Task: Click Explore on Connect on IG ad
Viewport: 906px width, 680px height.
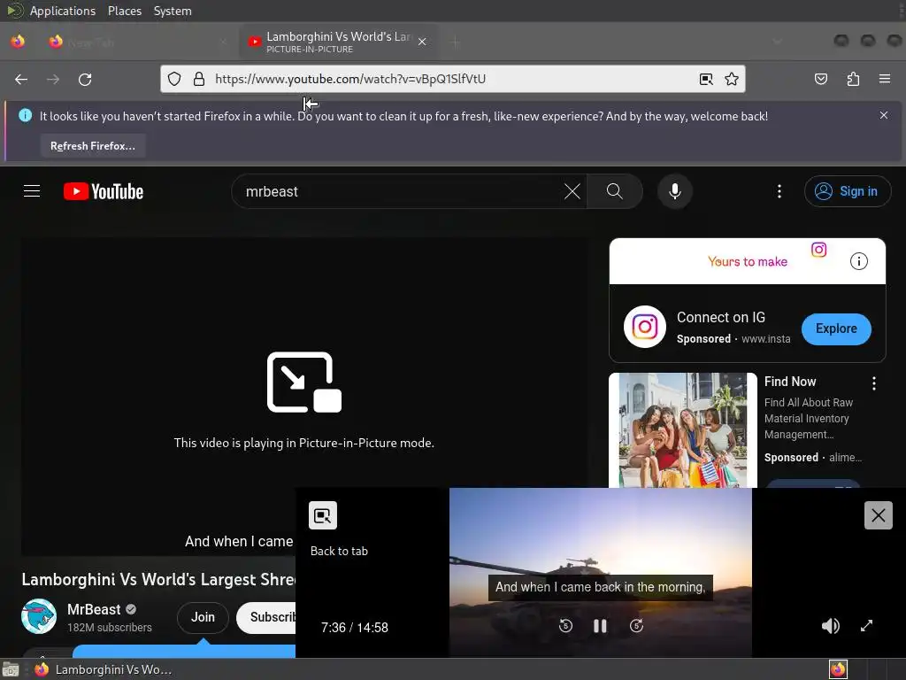Action: (x=836, y=328)
